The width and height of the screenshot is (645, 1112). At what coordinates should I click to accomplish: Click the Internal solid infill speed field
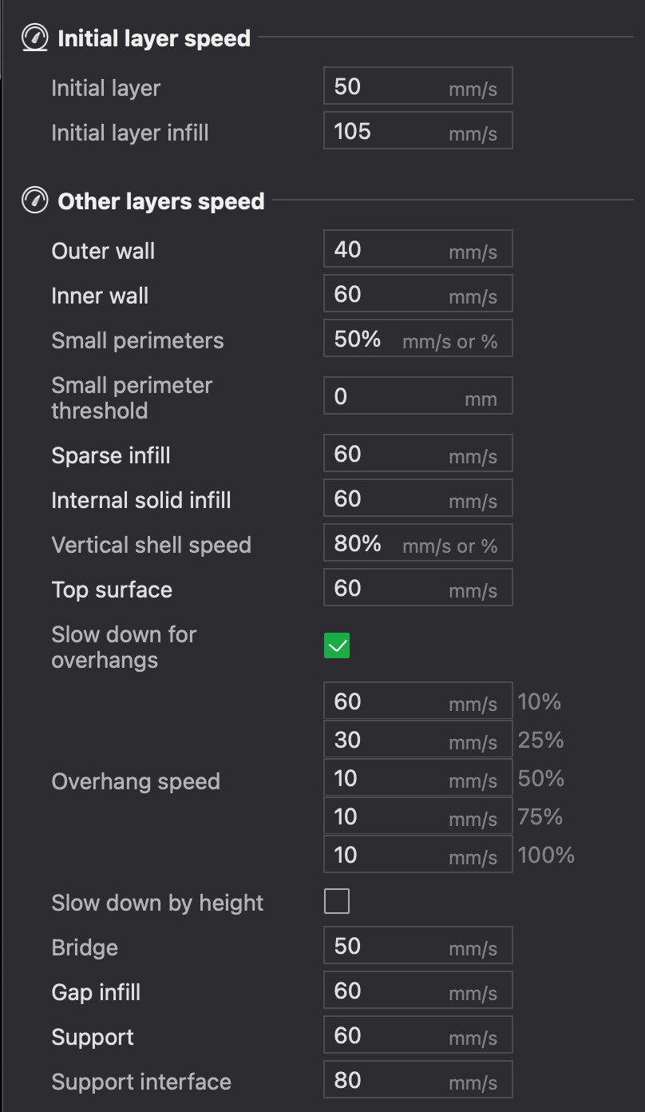coord(417,498)
